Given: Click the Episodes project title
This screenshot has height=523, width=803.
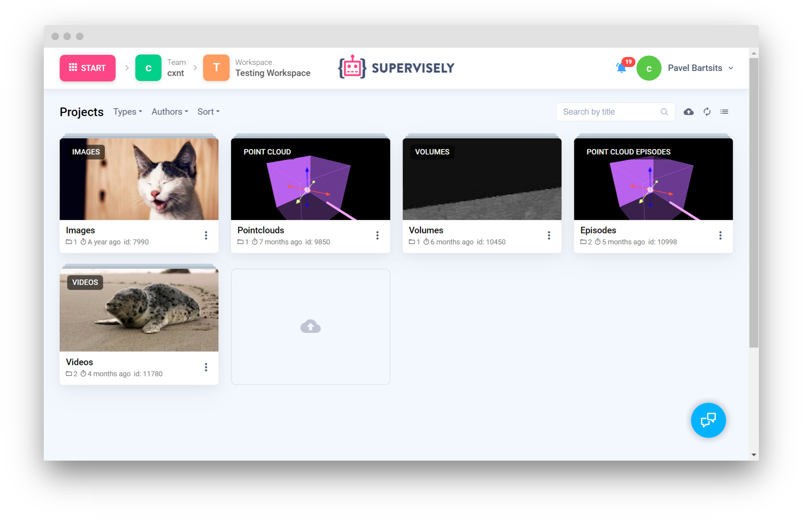Looking at the screenshot, I should 598,230.
